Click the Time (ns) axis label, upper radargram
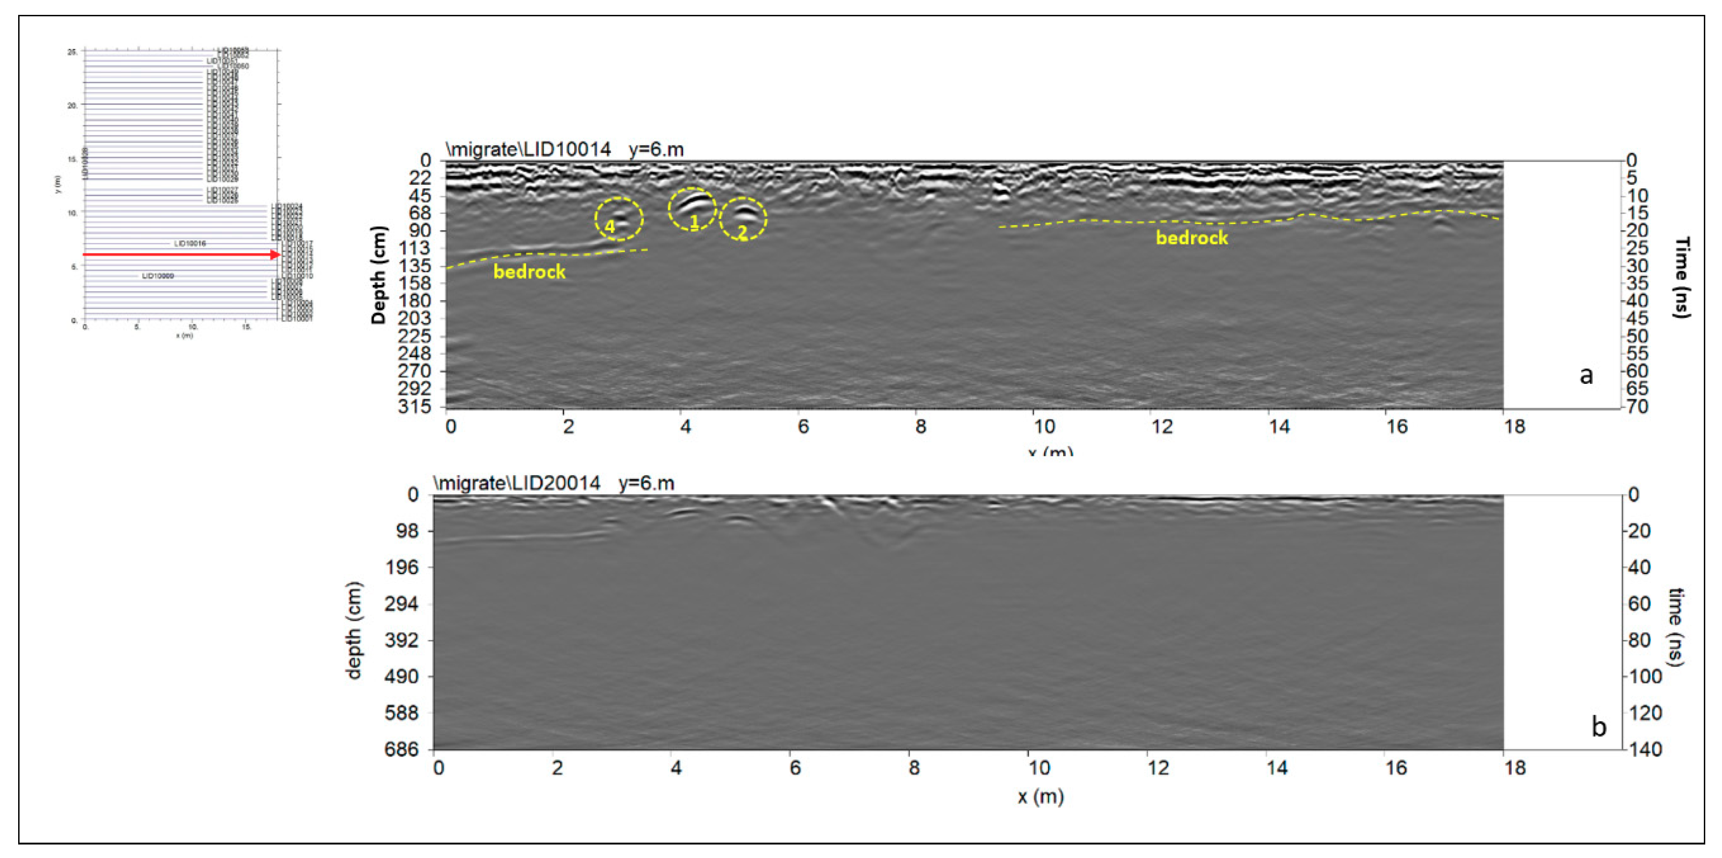1722x858 pixels. tap(1682, 276)
